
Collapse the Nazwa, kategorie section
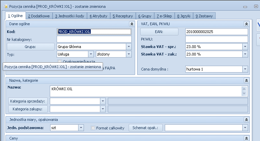pyautogui.click(x=245, y=80)
